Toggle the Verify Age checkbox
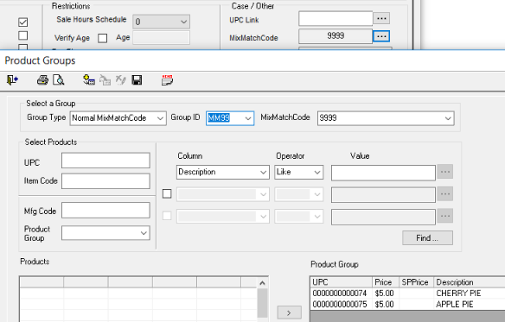Image resolution: width=505 pixels, height=322 pixels. coord(103,38)
